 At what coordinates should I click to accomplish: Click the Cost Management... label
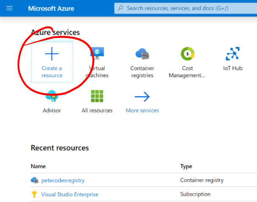tap(187, 72)
